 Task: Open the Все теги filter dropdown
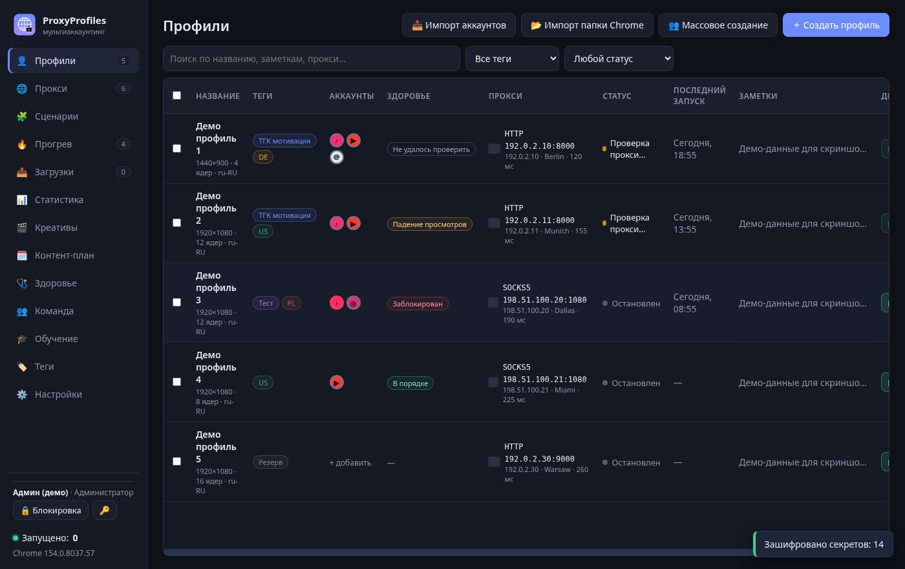[512, 59]
